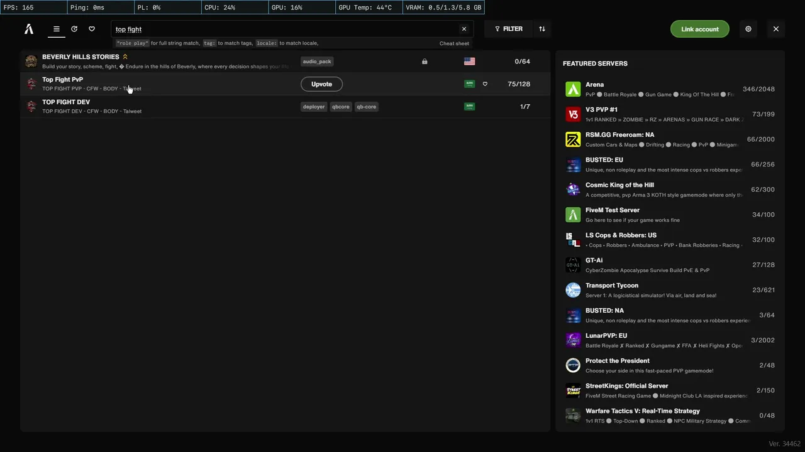
Task: Open Protect the President server title
Action: click(618, 361)
